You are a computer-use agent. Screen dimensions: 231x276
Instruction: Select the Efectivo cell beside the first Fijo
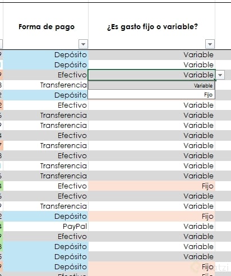click(46, 186)
